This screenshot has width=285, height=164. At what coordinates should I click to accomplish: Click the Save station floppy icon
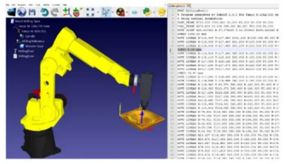tap(32, 12)
